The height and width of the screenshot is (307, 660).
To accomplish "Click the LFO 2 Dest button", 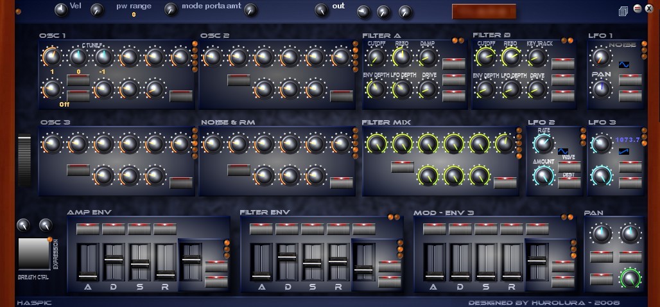I will coord(569,182).
